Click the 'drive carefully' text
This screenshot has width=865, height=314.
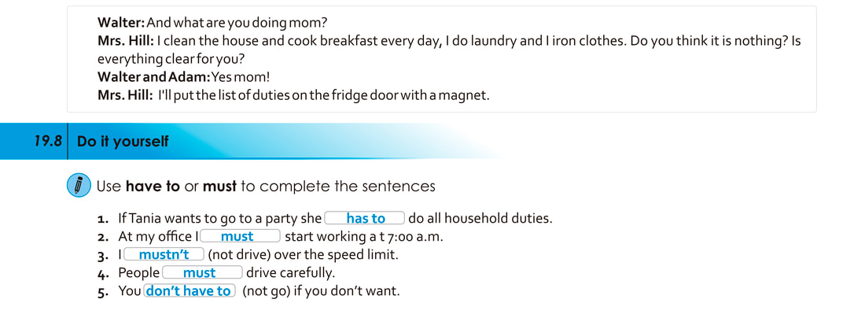coord(291,272)
